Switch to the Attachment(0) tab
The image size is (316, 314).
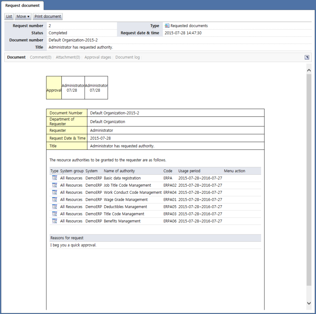(68, 57)
